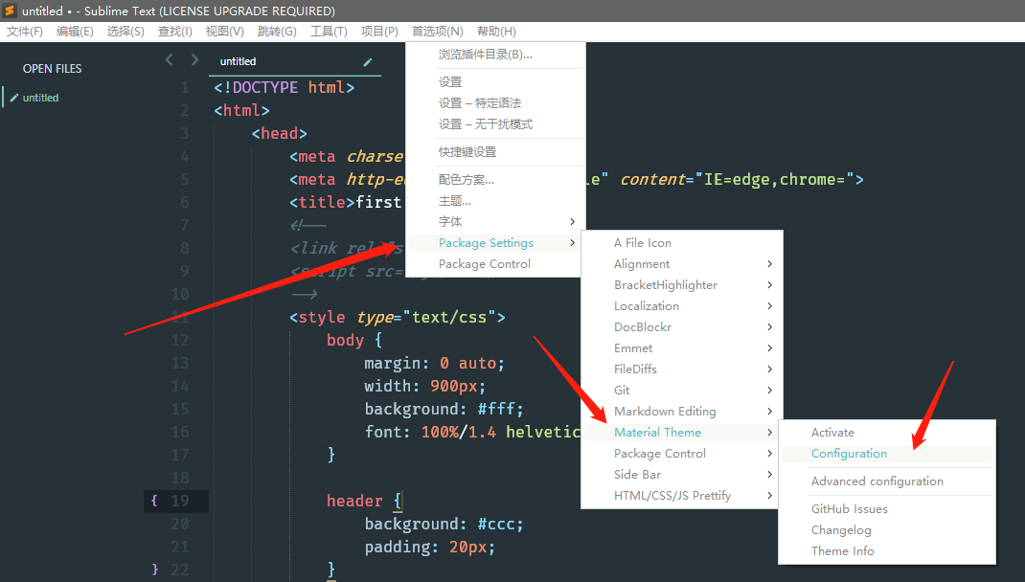Select Activate in the Material Theme menu
Image resolution: width=1025 pixels, height=582 pixels.
832,432
